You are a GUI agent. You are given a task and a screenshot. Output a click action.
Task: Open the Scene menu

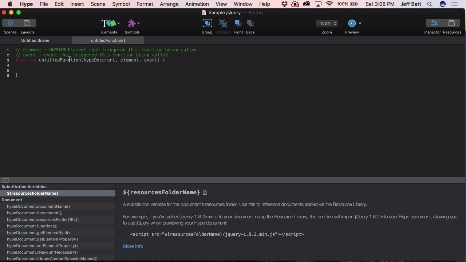click(98, 4)
